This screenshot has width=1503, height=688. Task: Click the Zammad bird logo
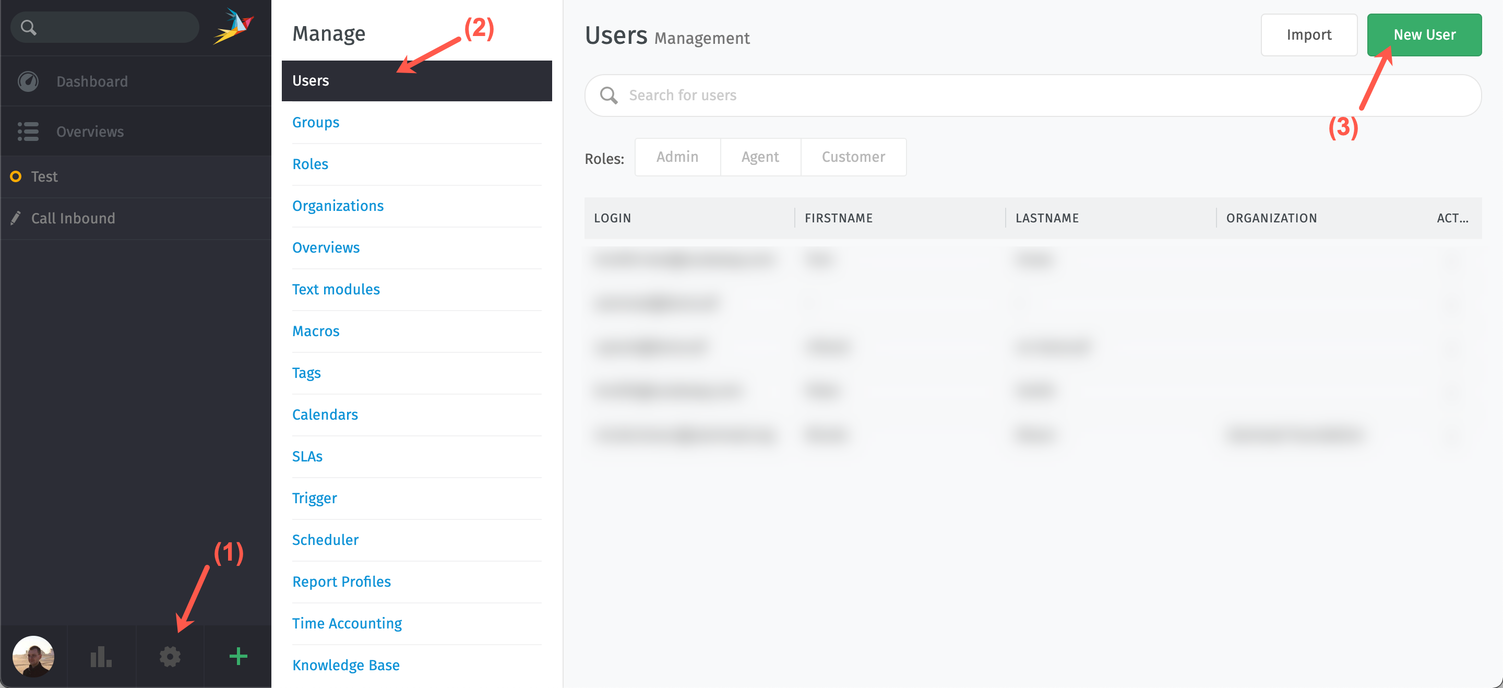pos(234,26)
